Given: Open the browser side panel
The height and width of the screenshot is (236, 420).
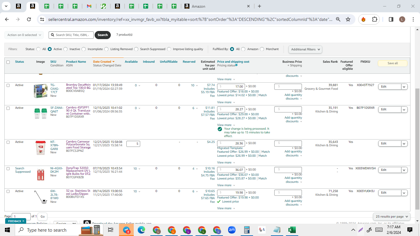Looking at the screenshot, I should tap(391, 19).
